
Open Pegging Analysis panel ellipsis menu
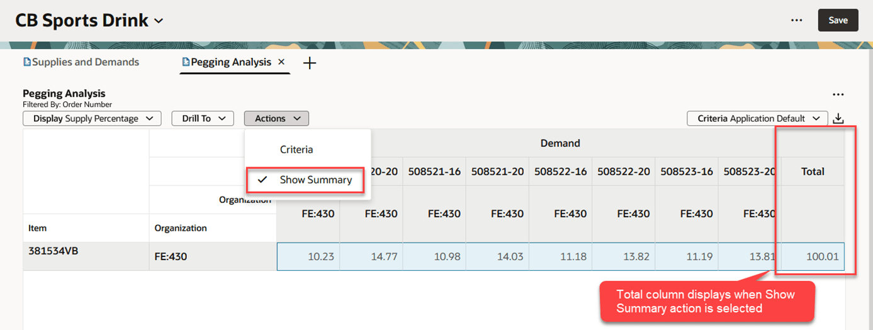click(838, 95)
